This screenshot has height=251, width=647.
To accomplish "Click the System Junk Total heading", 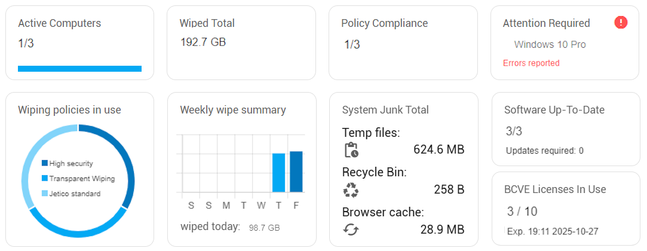I will click(x=385, y=110).
